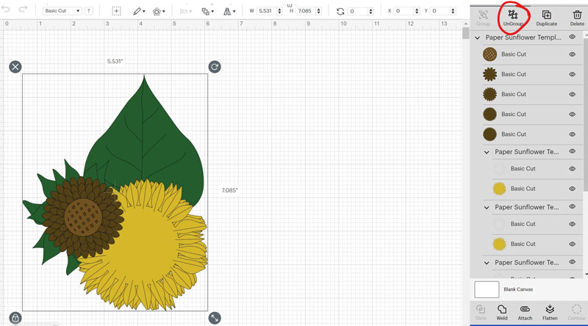Click the rotate handle on selection box
The image size is (588, 326).
tap(215, 67)
